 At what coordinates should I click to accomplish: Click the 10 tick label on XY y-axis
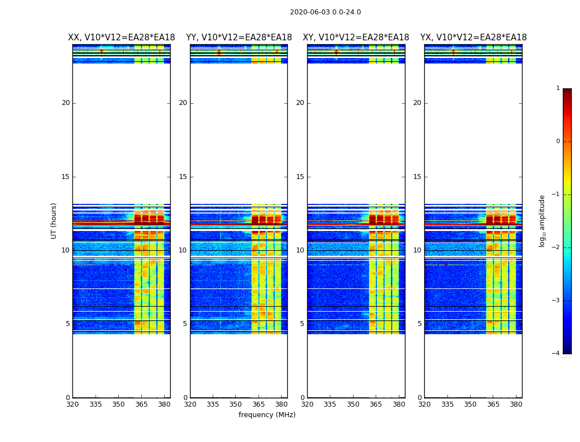tap(300, 250)
